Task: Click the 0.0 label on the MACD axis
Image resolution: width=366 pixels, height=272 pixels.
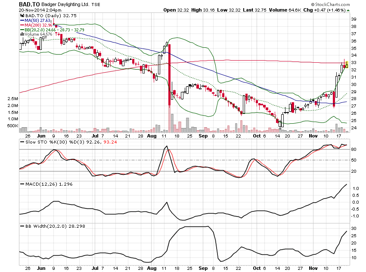Action: (x=356, y=202)
